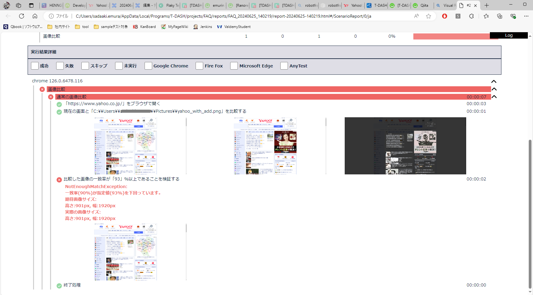This screenshot has height=295, width=533.
Task: Check the スキップ filter checkbox
Action: pos(85,66)
